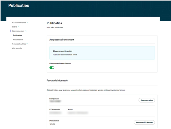
Task: Expand the Bedrijf chevron in sidebar
Action: (x=19, y=27)
